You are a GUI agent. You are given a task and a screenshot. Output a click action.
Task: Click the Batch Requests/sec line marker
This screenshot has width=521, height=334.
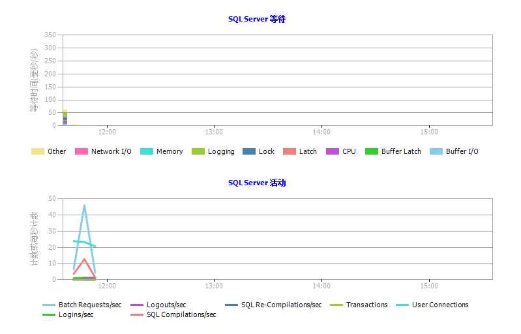[x=49, y=305]
